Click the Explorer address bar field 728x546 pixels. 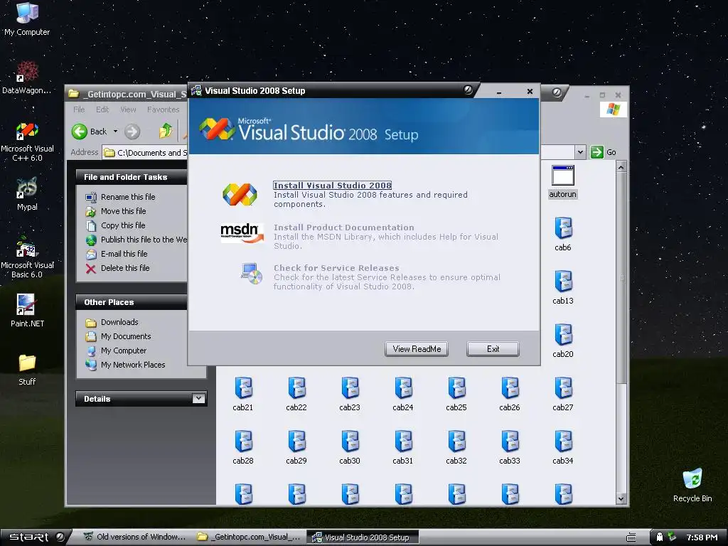[x=145, y=153]
